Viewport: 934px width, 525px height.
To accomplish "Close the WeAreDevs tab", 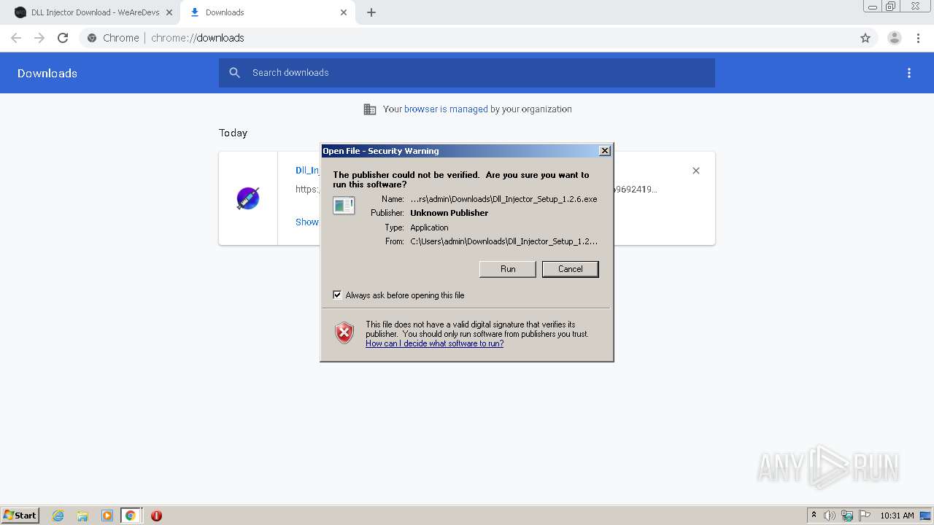I will [169, 12].
